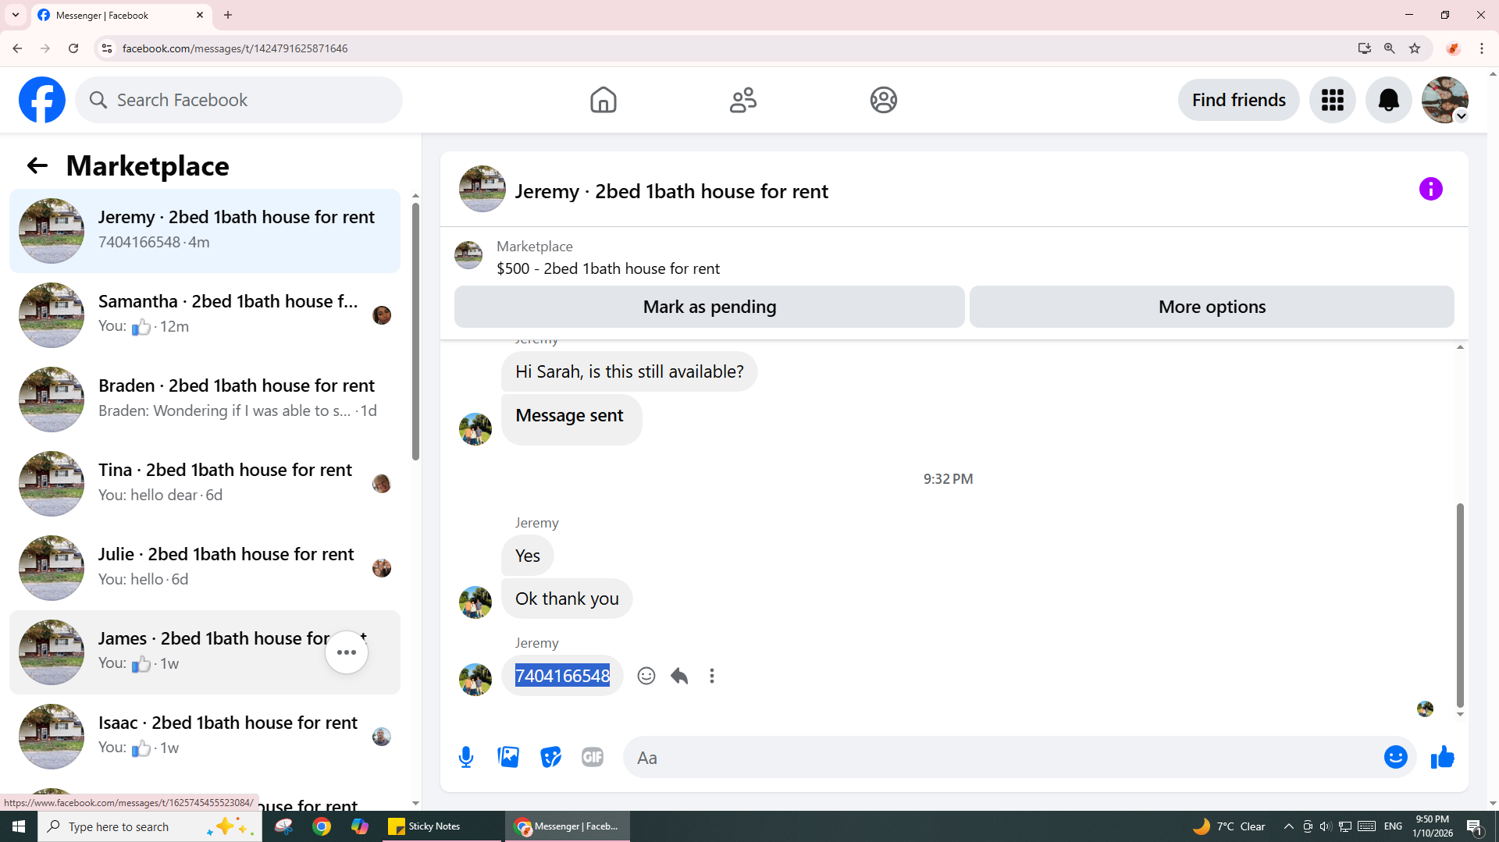Open Sticky Notes from the taskbar
This screenshot has width=1499, height=842.
pyautogui.click(x=442, y=826)
